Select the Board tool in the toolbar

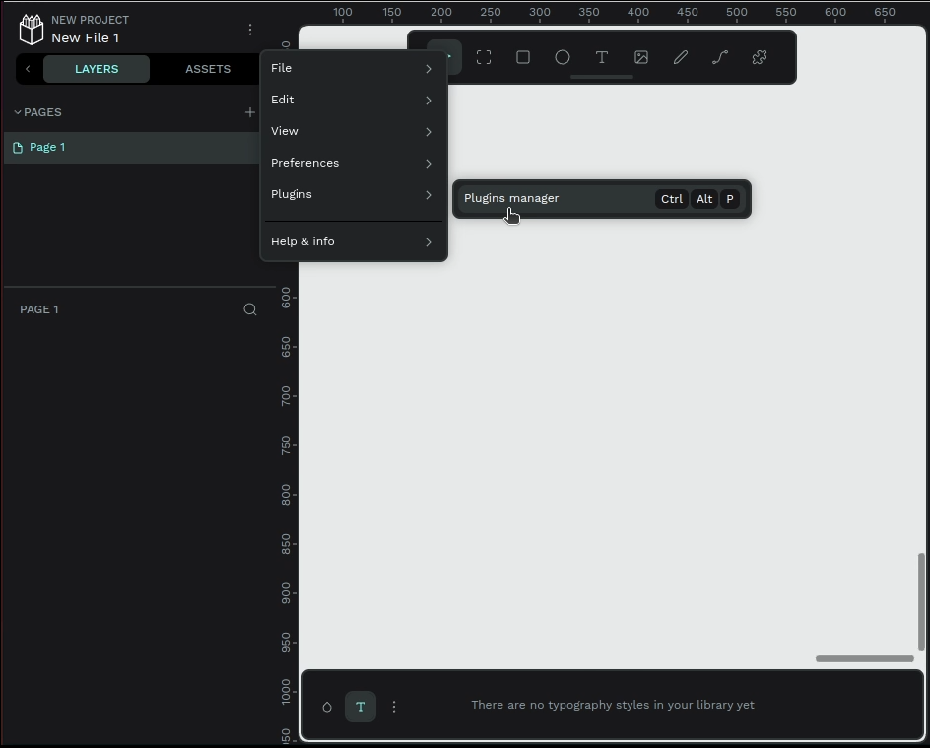[x=484, y=57]
